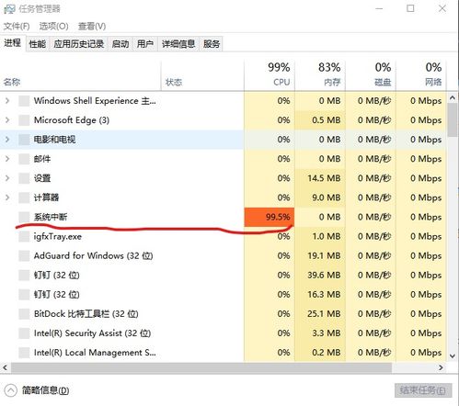Click the 系统中断 process icon
This screenshot has width=459, height=406.
pos(24,217)
